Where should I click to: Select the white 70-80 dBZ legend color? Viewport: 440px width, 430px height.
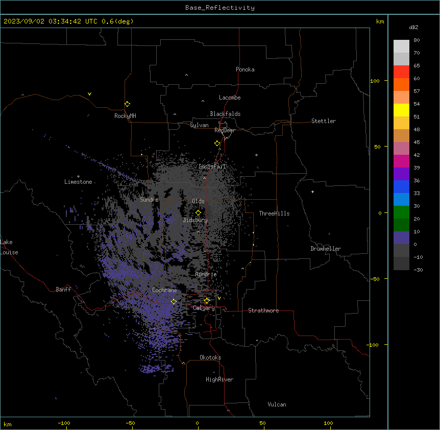401,46
